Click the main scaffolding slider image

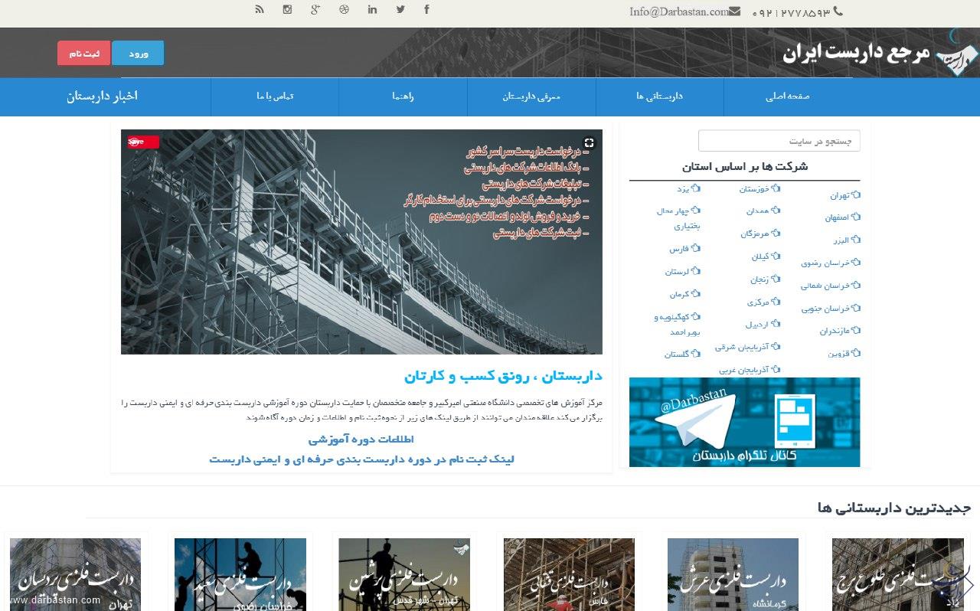361,242
